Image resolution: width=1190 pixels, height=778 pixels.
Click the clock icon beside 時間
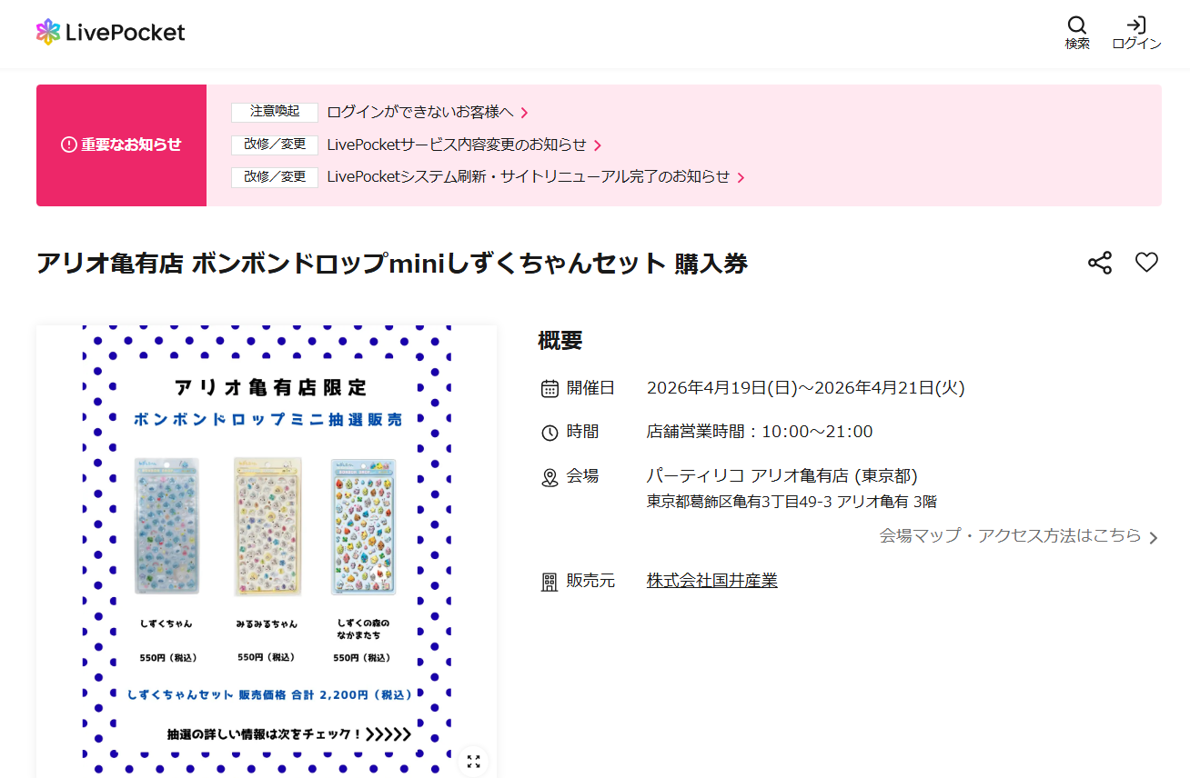[x=549, y=431]
